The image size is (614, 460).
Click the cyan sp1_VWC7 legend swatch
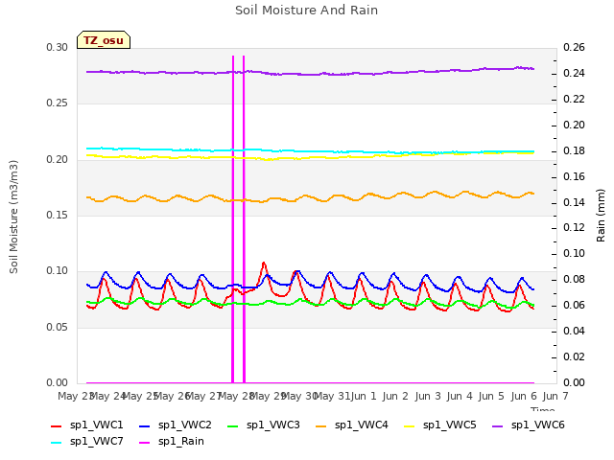[57, 443]
